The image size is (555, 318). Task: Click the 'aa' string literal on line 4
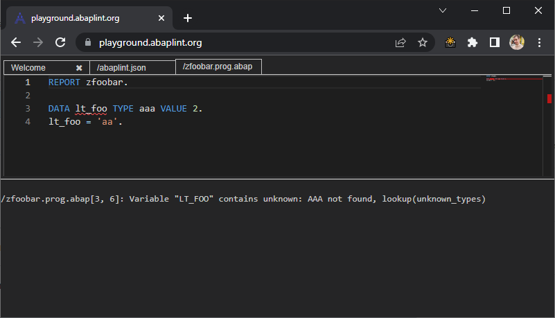[107, 122]
